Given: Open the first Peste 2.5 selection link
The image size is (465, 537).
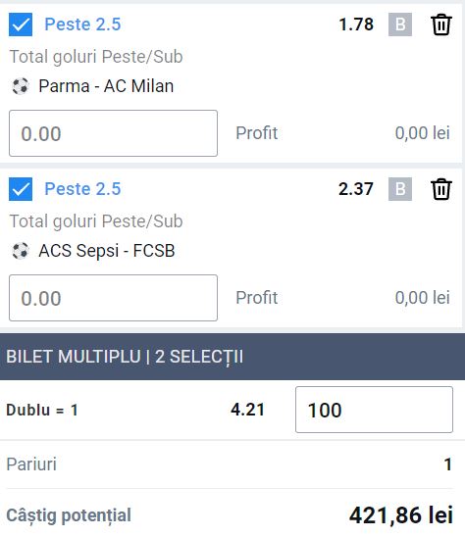Looking at the screenshot, I should coord(82,24).
